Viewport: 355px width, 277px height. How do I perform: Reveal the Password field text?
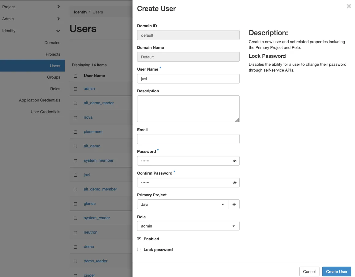click(234, 161)
